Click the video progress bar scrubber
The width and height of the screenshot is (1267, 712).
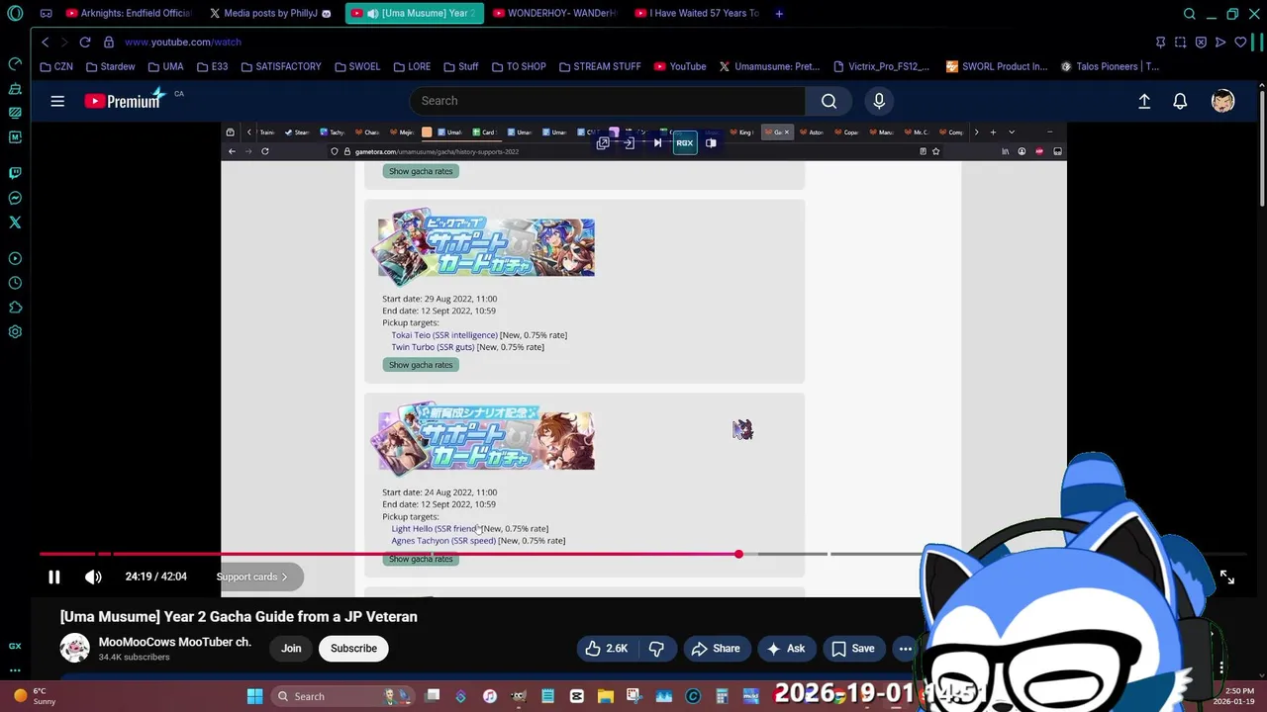point(738,554)
